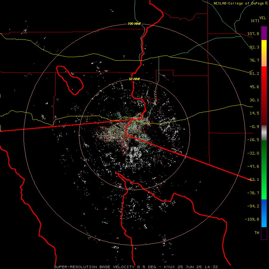Image resolution: width=269 pixels, height=269 pixels.
Task: Select the -78.7 velocity scale value
Action: (253, 193)
